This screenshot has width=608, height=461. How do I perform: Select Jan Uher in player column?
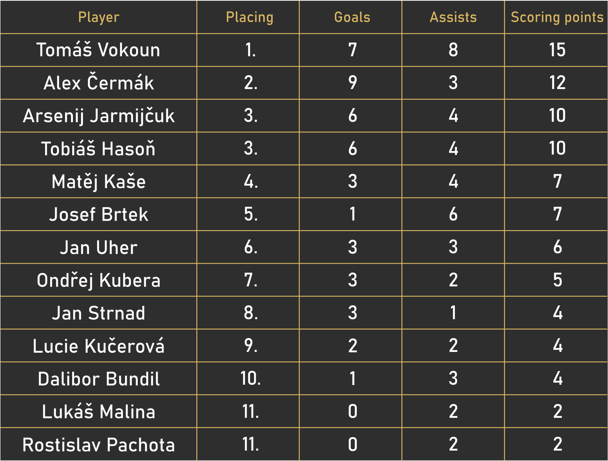(x=98, y=247)
